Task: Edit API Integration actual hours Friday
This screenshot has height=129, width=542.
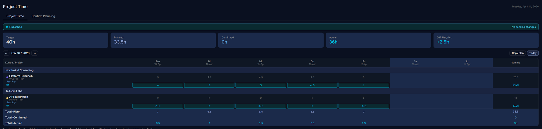Action: click(364, 106)
